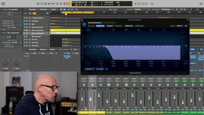Click the Go to Beginning transport button
This screenshot has width=204, height=115.
[38, 4]
